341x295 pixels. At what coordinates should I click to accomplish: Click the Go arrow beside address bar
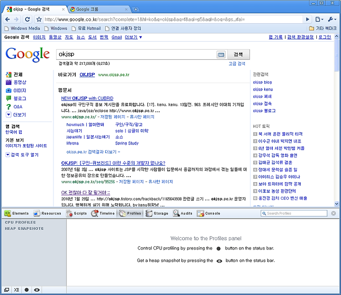click(x=307, y=19)
